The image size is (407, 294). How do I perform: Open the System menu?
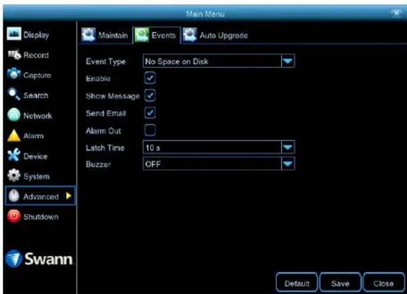tap(28, 176)
